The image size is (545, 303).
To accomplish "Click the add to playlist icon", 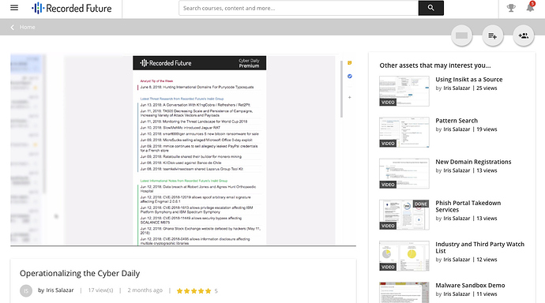I will (x=493, y=36).
